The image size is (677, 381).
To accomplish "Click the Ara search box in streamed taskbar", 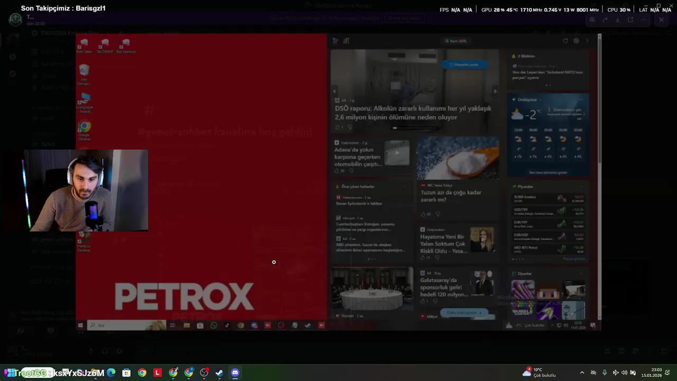I will (127, 325).
